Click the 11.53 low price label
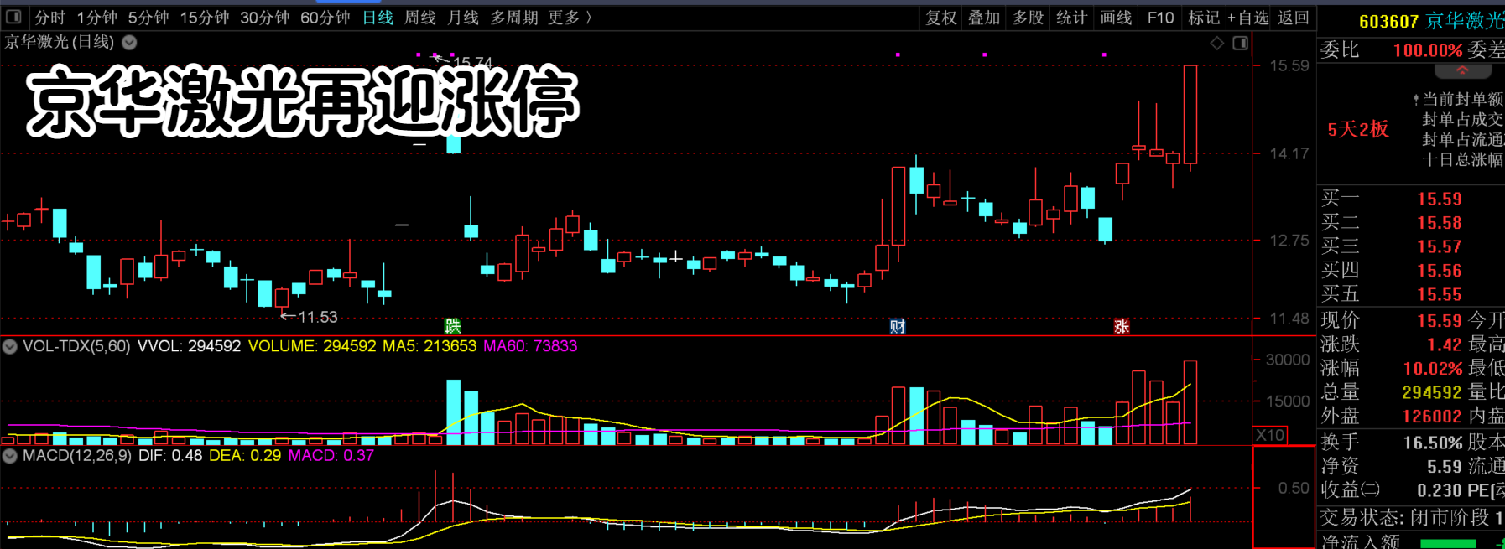 [x=318, y=317]
